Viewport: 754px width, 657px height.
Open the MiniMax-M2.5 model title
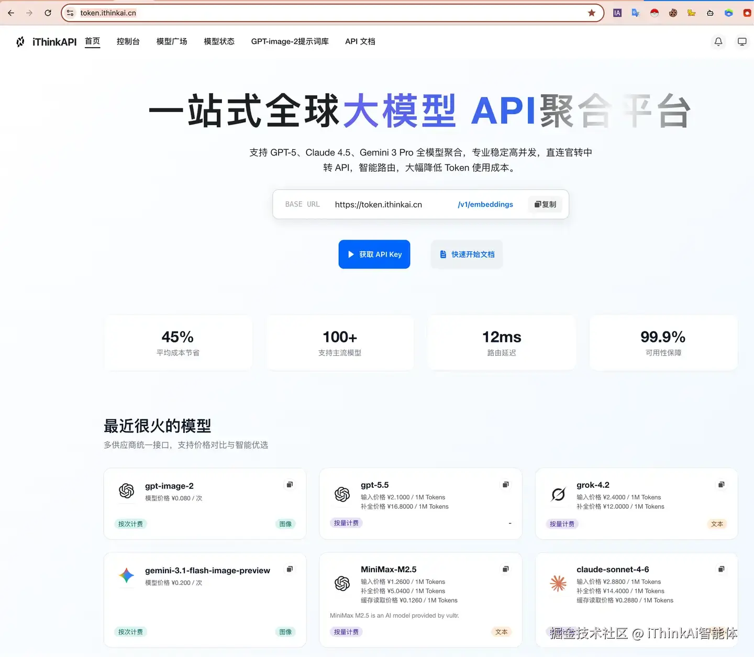389,569
